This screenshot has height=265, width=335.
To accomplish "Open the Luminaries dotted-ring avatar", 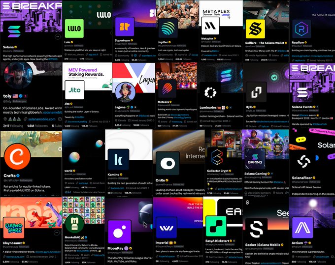I will tap(210, 93).
